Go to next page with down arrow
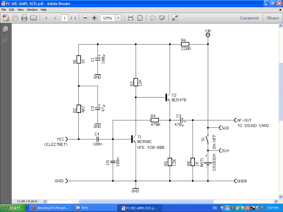 (55, 18)
